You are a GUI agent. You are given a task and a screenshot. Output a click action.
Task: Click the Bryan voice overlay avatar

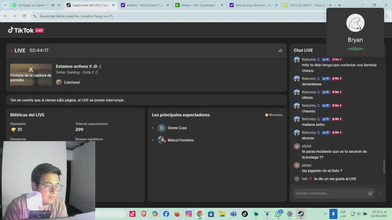click(355, 23)
